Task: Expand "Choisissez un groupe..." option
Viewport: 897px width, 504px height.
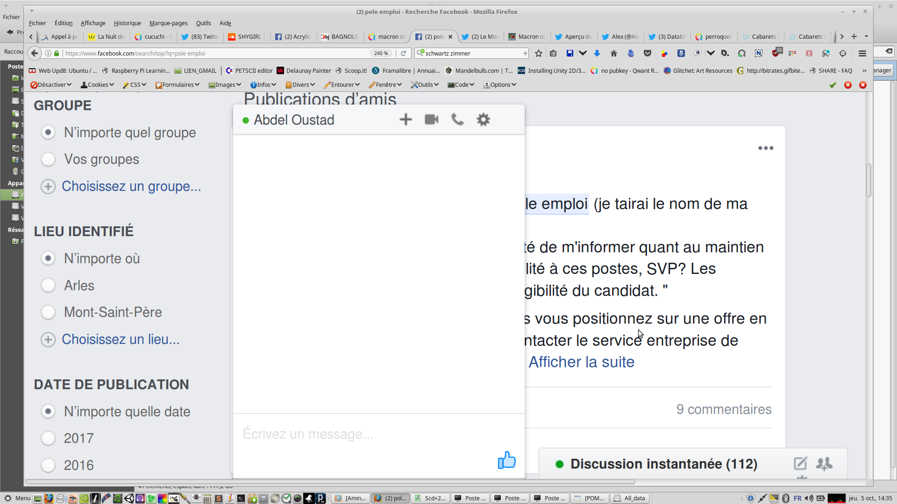Action: [131, 186]
